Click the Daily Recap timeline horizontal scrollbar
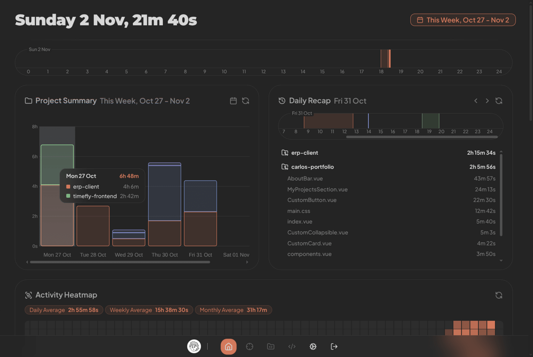Viewport: 533px width, 357px height. (x=422, y=137)
